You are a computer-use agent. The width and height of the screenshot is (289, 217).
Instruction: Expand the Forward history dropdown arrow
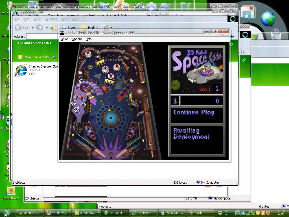click(x=47, y=28)
